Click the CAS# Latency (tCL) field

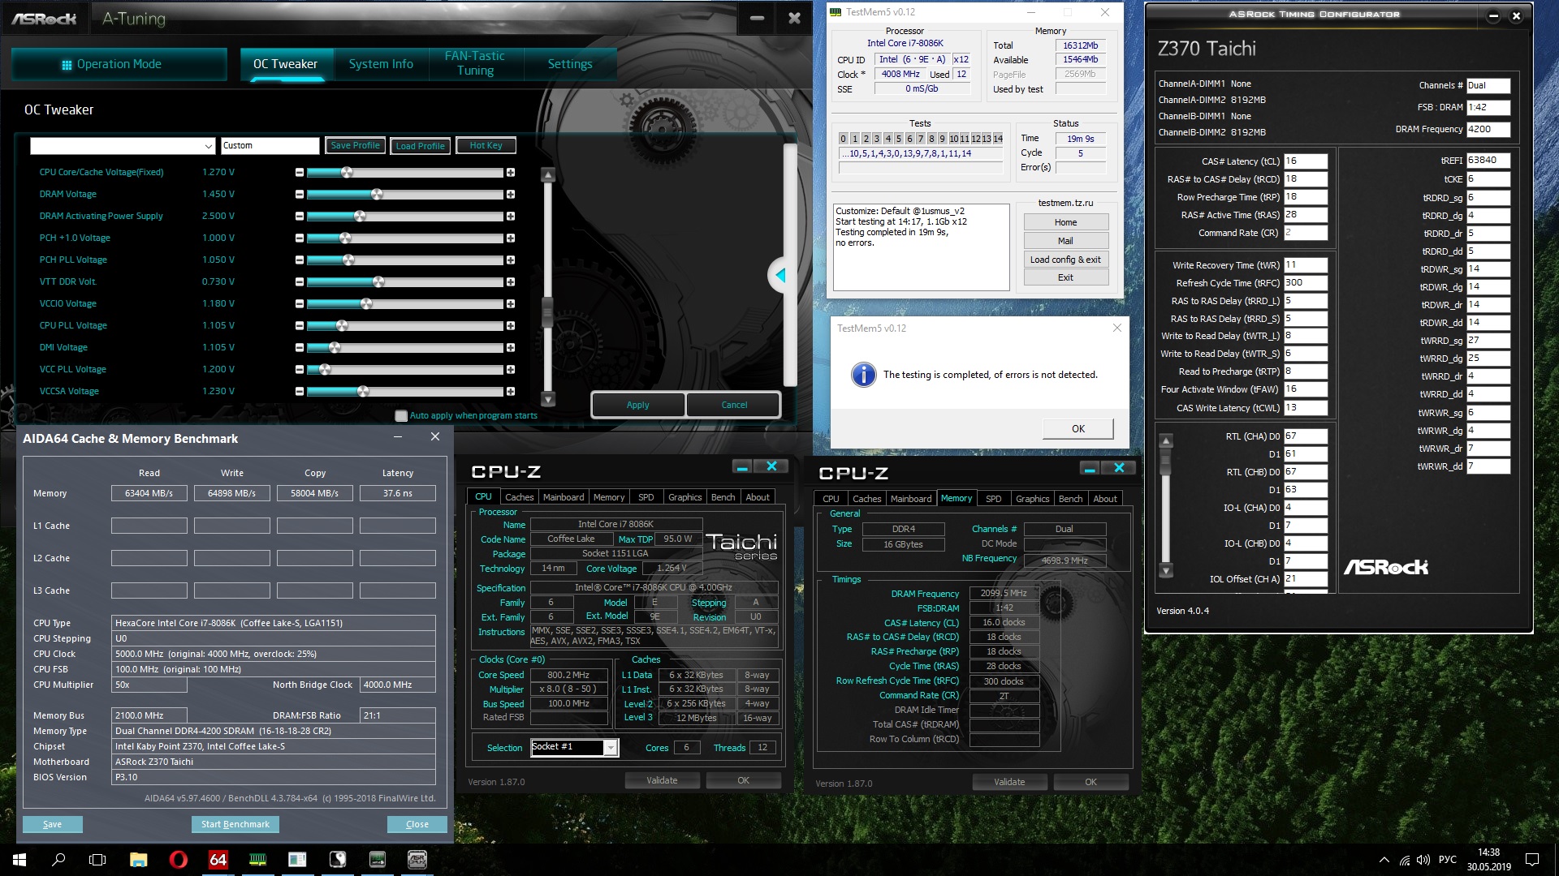pos(1305,161)
